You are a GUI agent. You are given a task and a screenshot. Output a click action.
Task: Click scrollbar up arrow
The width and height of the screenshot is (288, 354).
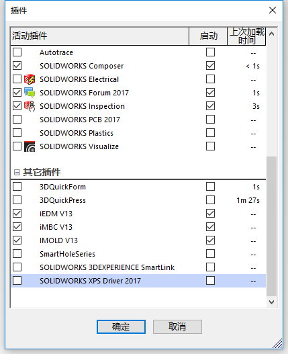pos(271,34)
